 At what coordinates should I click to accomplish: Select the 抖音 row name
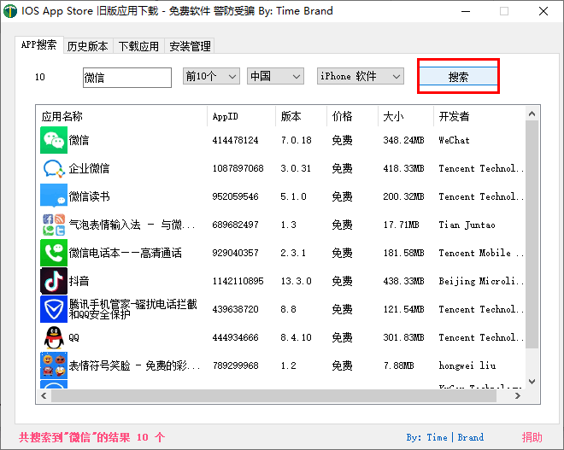tap(79, 281)
